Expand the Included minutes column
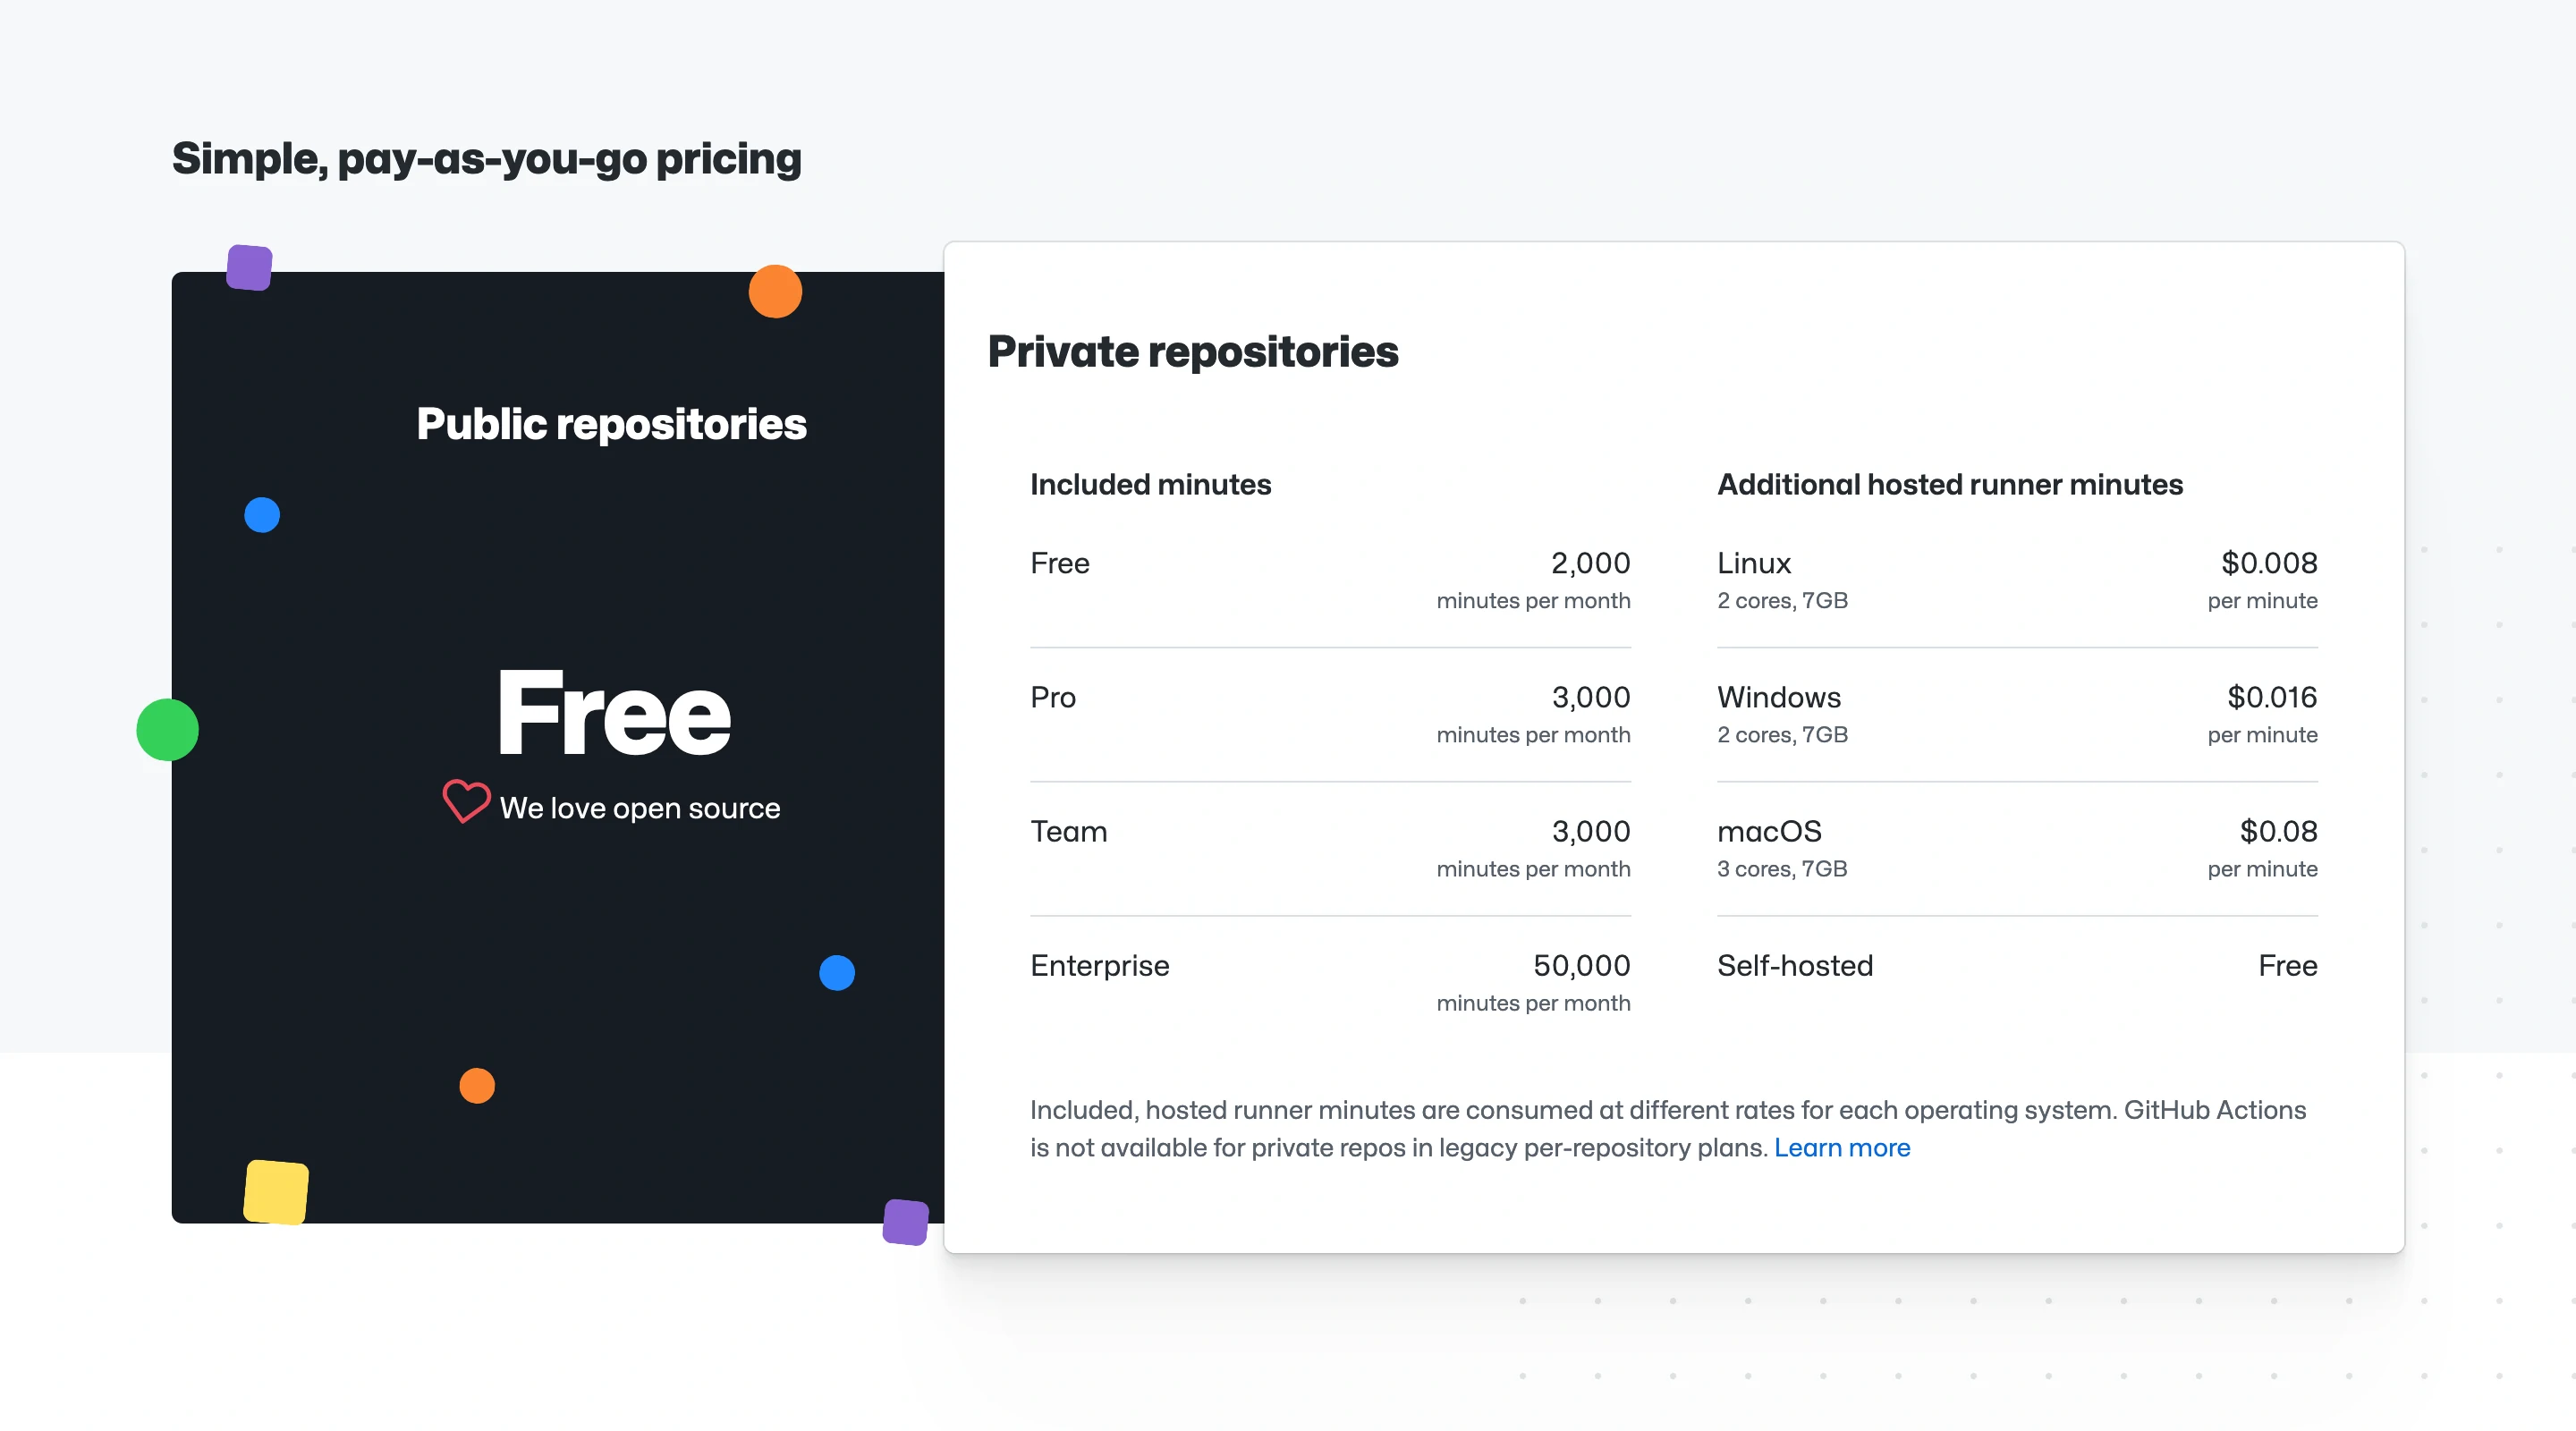2576x1431 pixels. [1150, 484]
